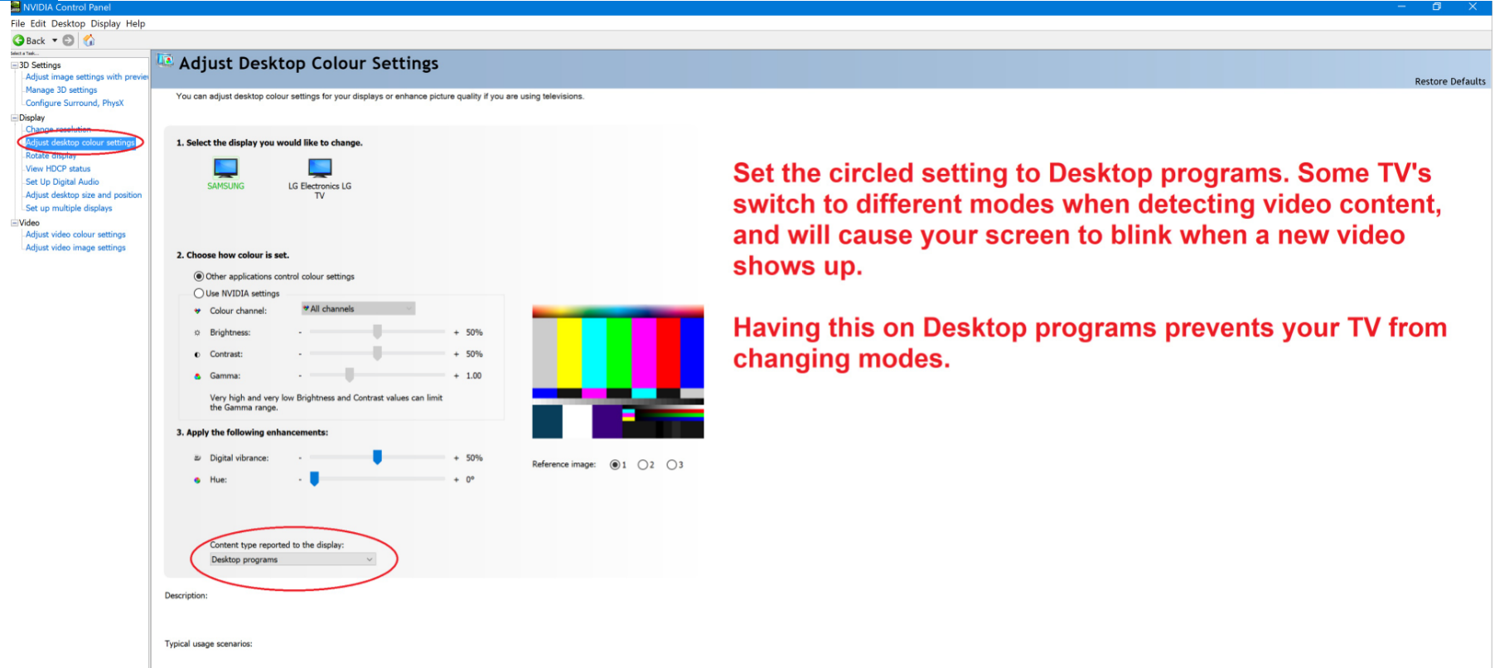Viewport: 1509px width, 668px height.
Task: Select Other applications control colour settings
Action: (x=199, y=277)
